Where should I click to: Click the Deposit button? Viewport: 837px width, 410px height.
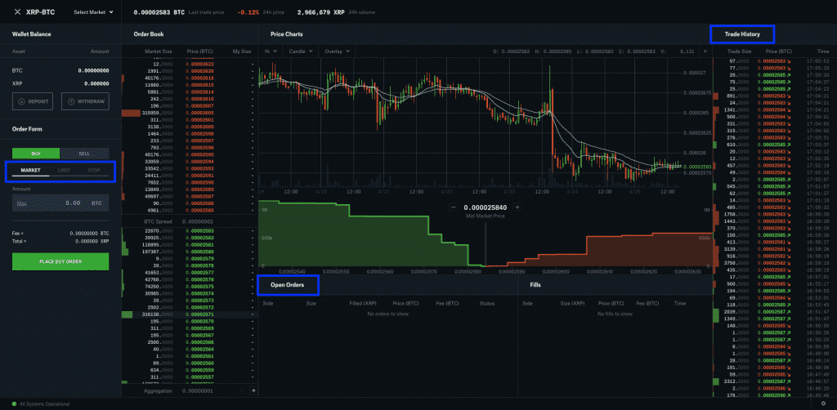(33, 101)
